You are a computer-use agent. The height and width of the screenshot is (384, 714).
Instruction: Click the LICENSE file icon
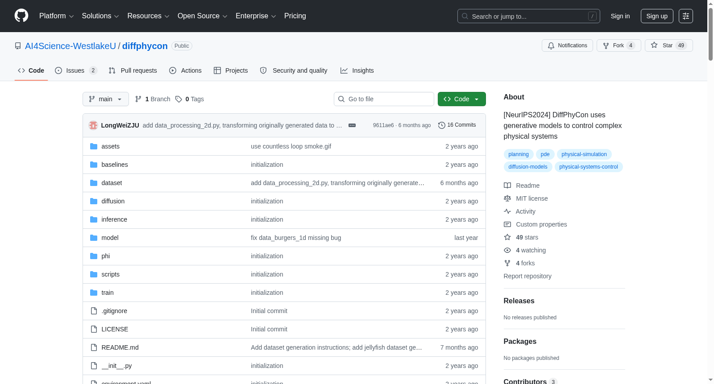tap(94, 329)
